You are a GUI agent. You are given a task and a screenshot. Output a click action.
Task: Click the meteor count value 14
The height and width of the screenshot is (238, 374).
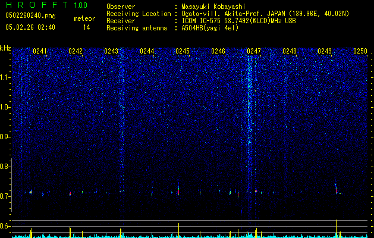coord(86,27)
